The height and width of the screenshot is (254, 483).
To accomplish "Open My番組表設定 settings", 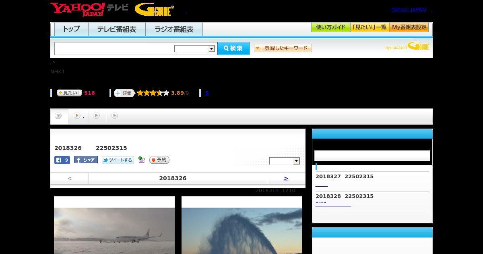I will tap(409, 27).
